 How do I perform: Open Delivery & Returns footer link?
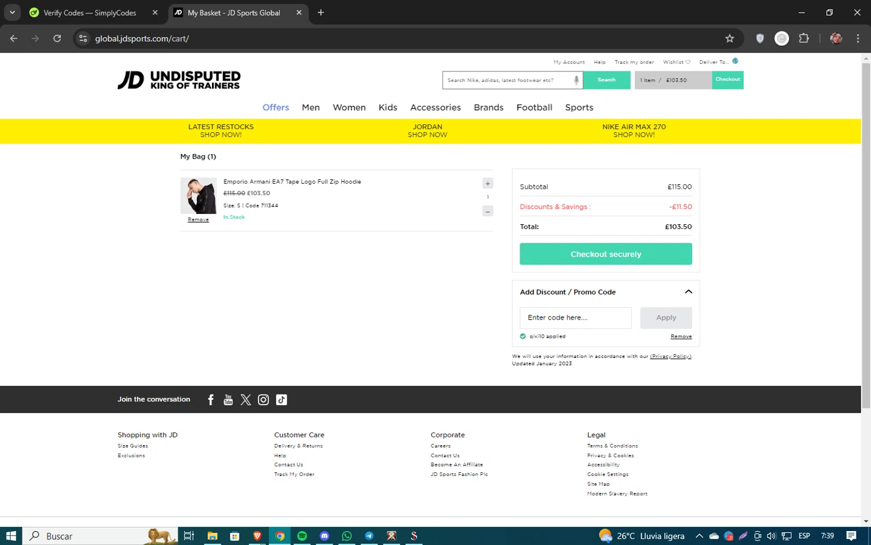(x=298, y=446)
